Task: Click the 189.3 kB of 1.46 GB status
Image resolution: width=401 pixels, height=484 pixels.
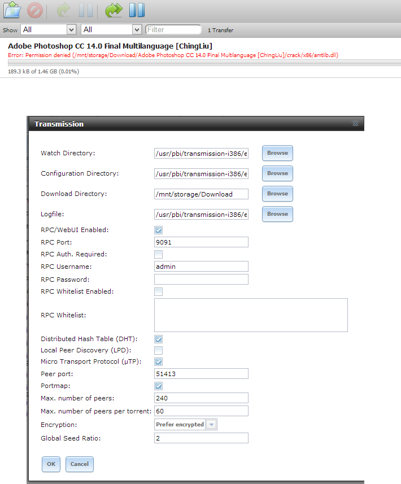Action: pyautogui.click(x=43, y=72)
